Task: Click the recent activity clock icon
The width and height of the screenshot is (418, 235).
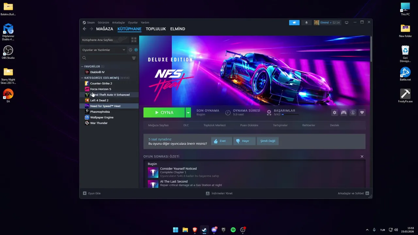Action: click(x=130, y=50)
